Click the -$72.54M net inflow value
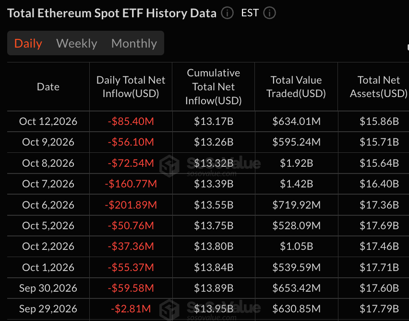The height and width of the screenshot is (321, 409). point(131,163)
